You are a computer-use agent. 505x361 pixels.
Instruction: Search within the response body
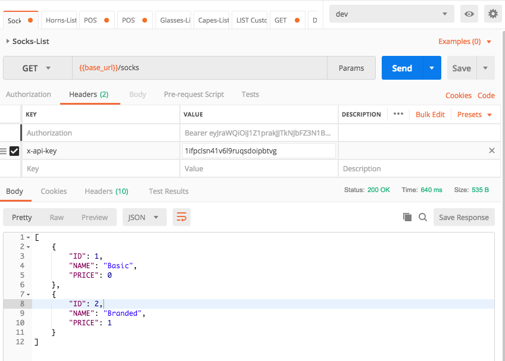pos(423,217)
